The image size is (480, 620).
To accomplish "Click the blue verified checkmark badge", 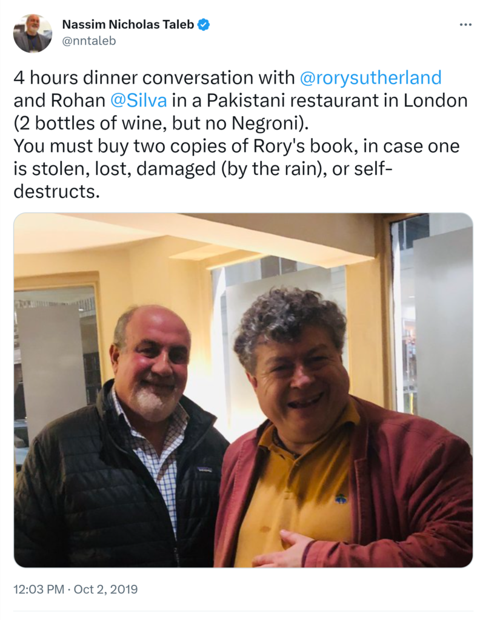I will pos(204,24).
